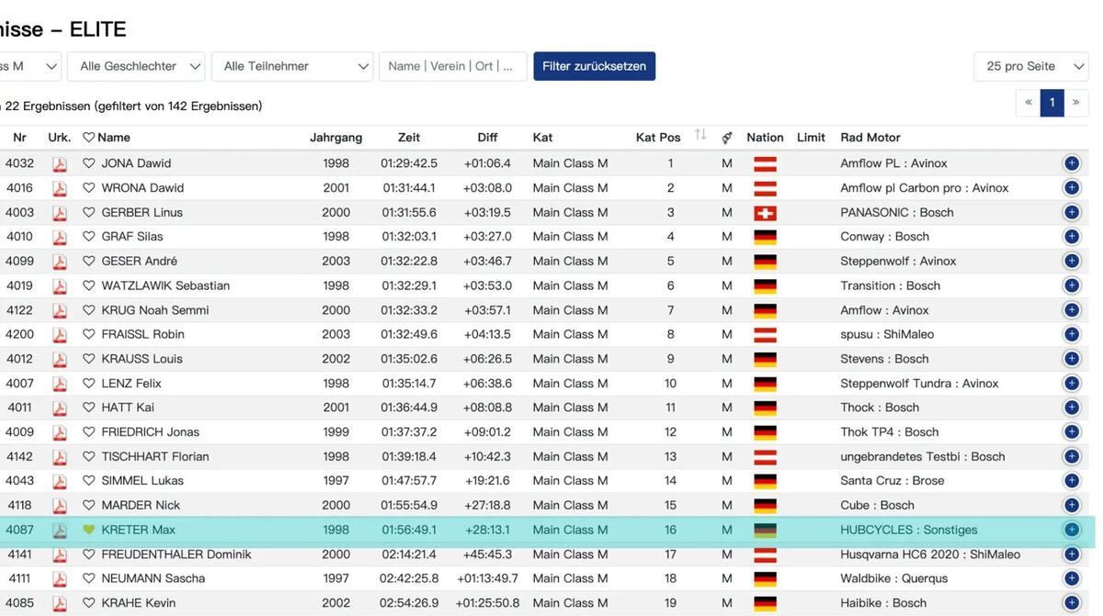Favorite KRAHE Kevin with the heart
Image resolution: width=1103 pixels, height=616 pixels.
pos(89,603)
